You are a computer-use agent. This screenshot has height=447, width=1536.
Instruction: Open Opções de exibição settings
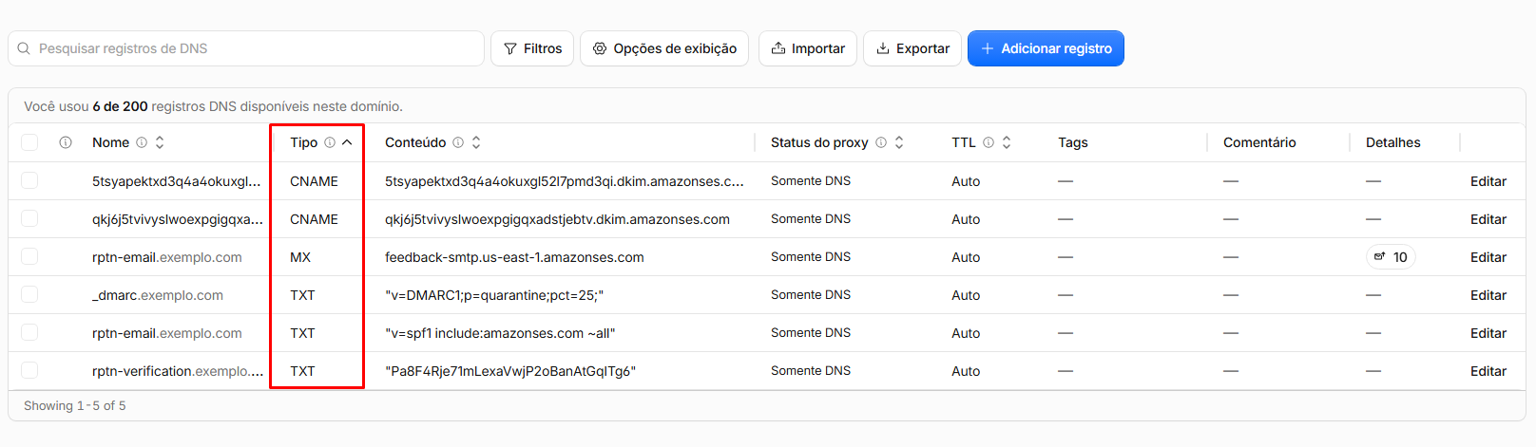point(664,48)
